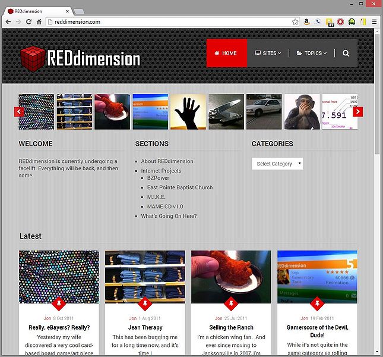The width and height of the screenshot is (383, 357).
Task: Open the Really, eBayers? Really? post title
Action: (x=59, y=327)
